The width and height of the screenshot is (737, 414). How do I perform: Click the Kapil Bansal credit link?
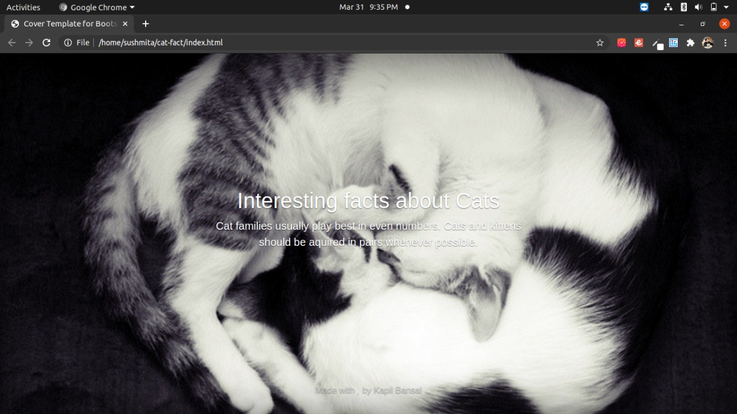(x=398, y=390)
